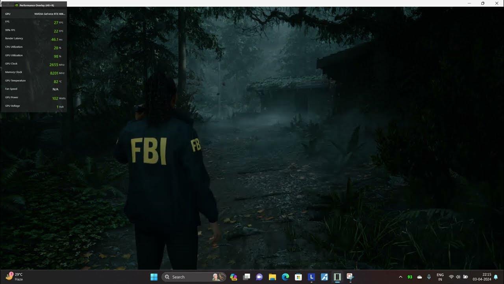Open the weather widget showing 29°C Haze
Screen dimensions: 504x284
pos(15,277)
